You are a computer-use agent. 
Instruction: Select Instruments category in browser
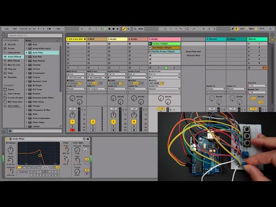coord(14,52)
